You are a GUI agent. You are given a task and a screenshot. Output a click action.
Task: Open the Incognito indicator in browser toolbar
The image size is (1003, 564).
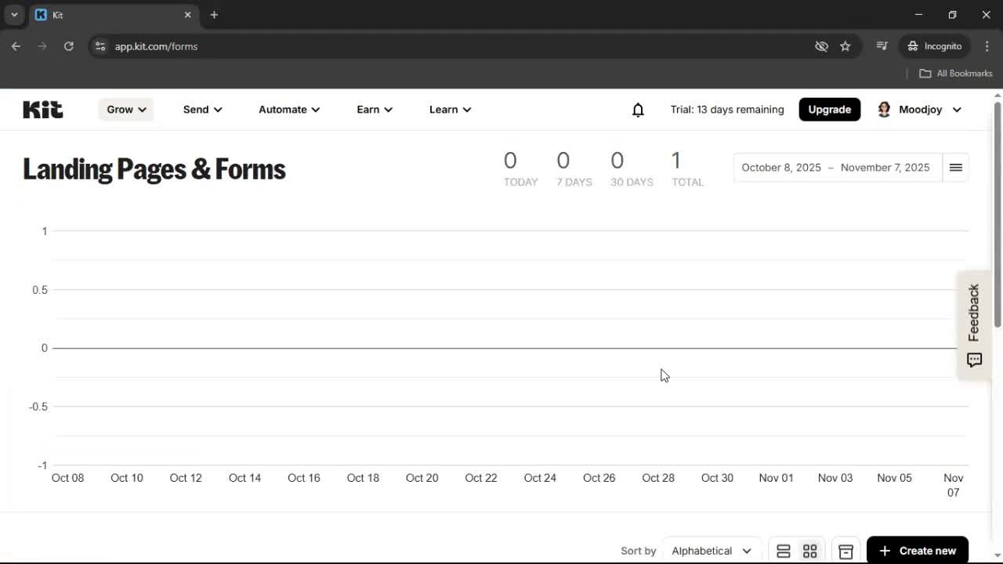pyautogui.click(x=934, y=46)
